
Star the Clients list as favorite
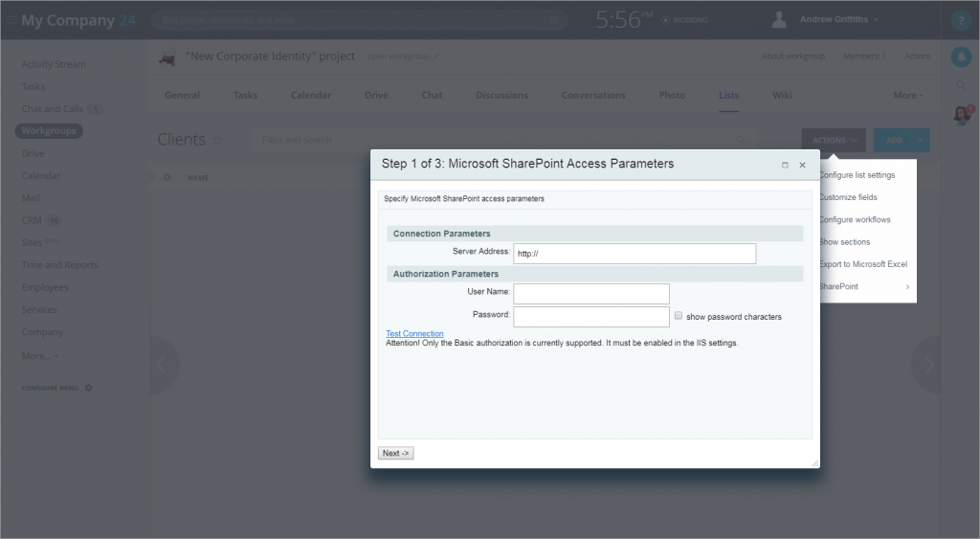tap(217, 140)
